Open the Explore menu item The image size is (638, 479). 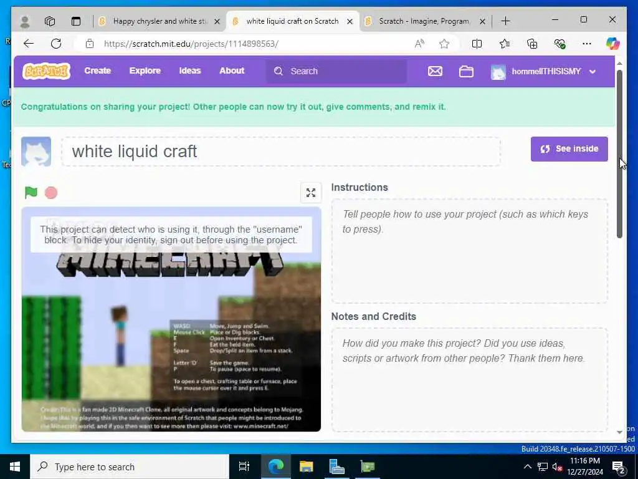[145, 71]
